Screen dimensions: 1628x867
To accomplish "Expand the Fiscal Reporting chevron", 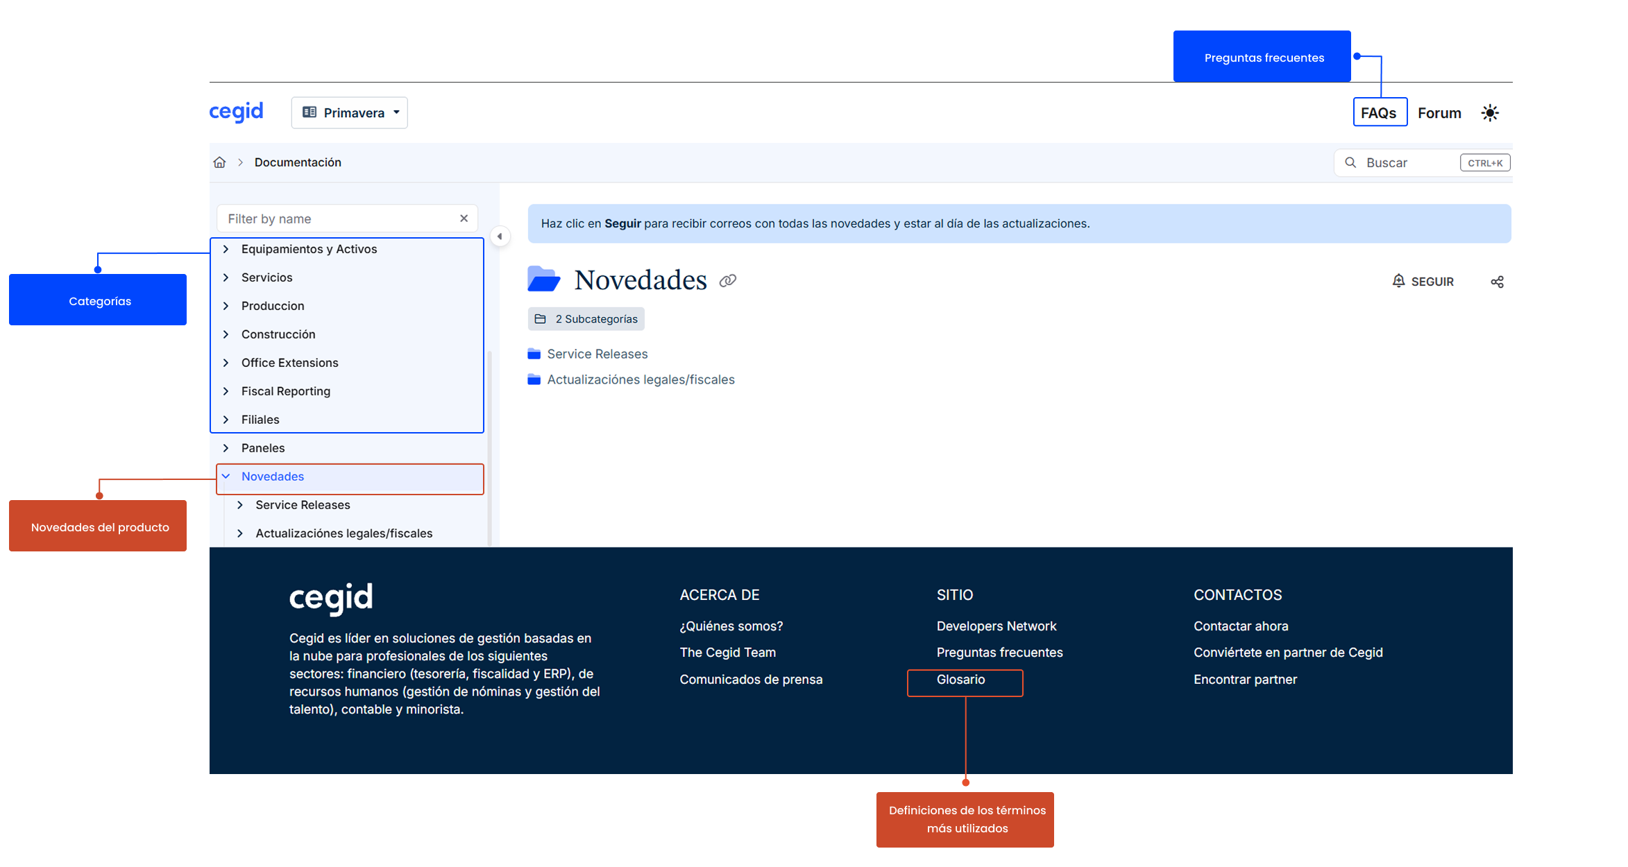I will [226, 391].
